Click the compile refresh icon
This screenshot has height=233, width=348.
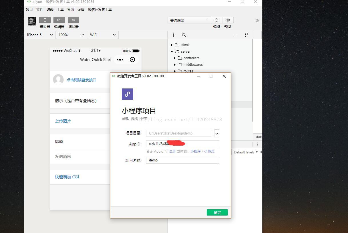click(217, 20)
